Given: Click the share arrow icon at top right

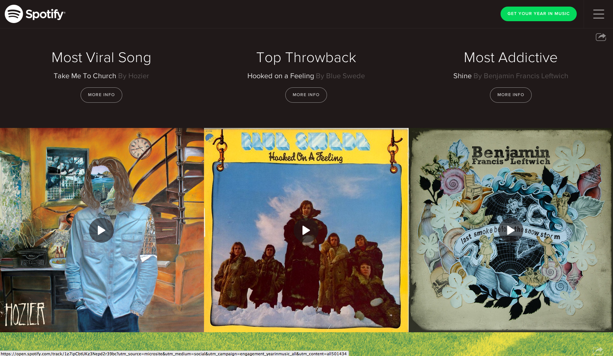Looking at the screenshot, I should click(x=601, y=37).
